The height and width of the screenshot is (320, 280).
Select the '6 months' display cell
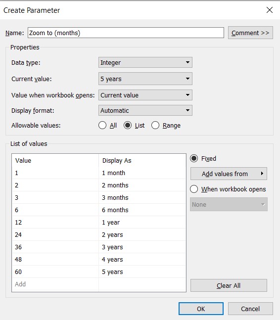[142, 210]
